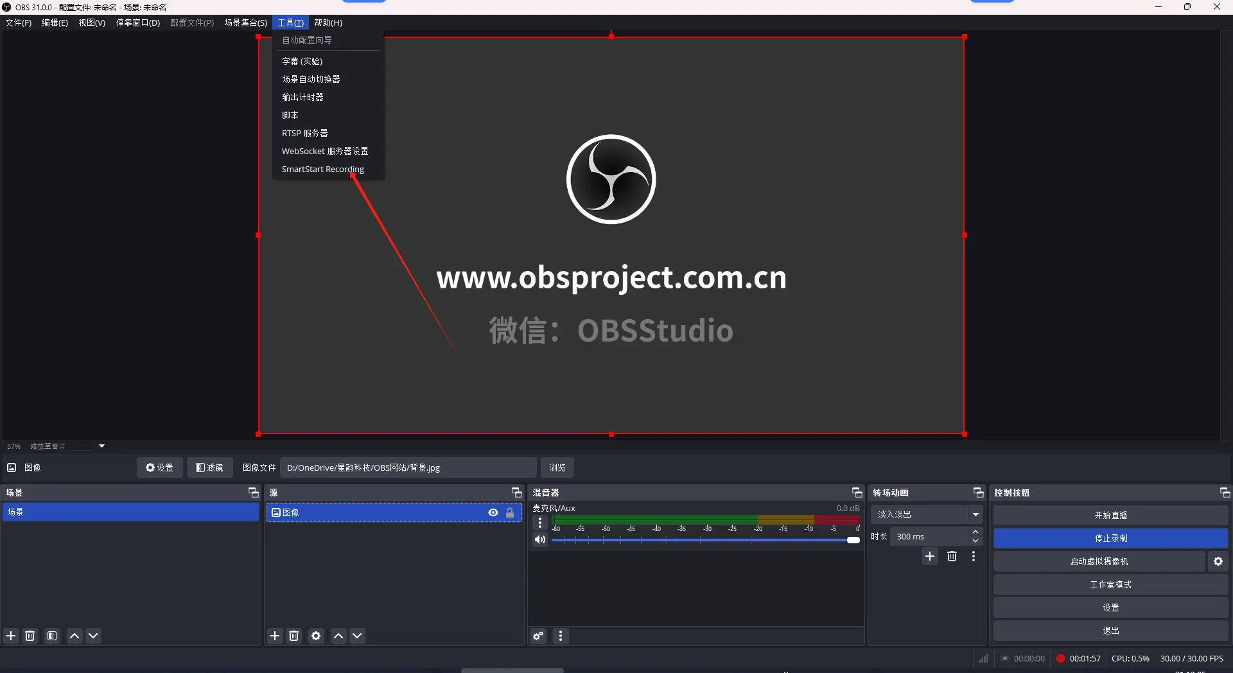
Task: Open source properties gear in Sources panel
Action: 316,636
